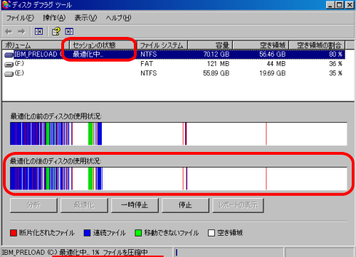This screenshot has height=257, width=356.
Task: Toggle the console tree pane icon
Action: pyautogui.click(x=38, y=31)
